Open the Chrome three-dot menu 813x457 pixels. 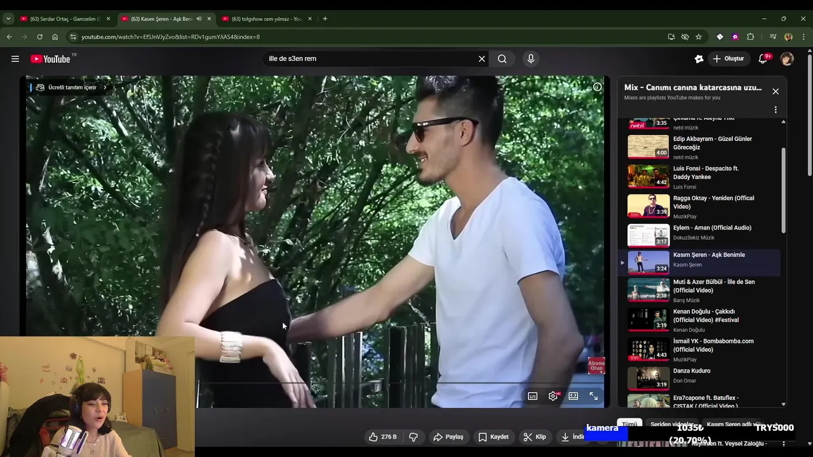click(803, 37)
